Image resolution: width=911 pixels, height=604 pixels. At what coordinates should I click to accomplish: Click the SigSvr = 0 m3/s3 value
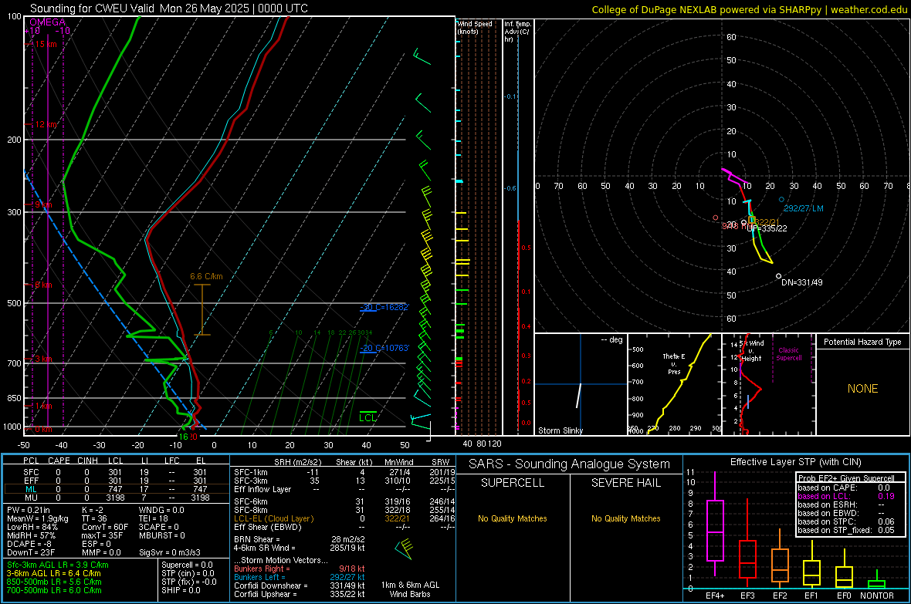(170, 552)
